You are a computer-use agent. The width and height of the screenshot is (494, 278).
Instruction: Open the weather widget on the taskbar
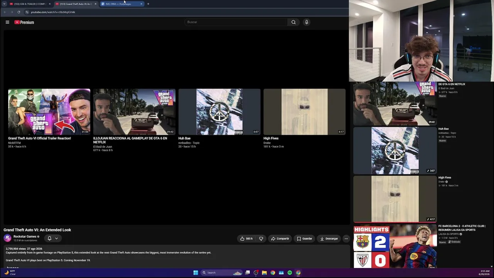pos(10,273)
